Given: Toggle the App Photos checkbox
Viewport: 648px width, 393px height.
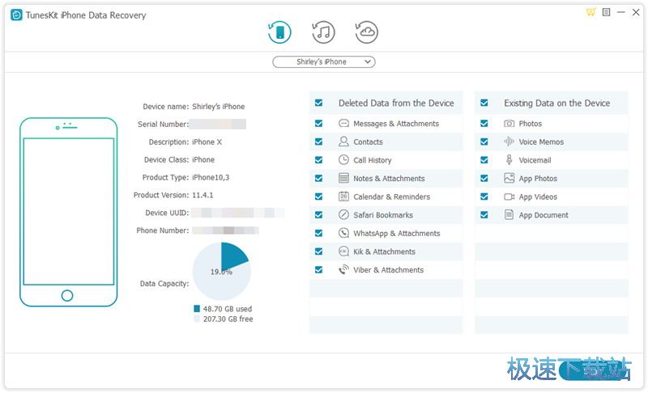Looking at the screenshot, I should [x=484, y=178].
